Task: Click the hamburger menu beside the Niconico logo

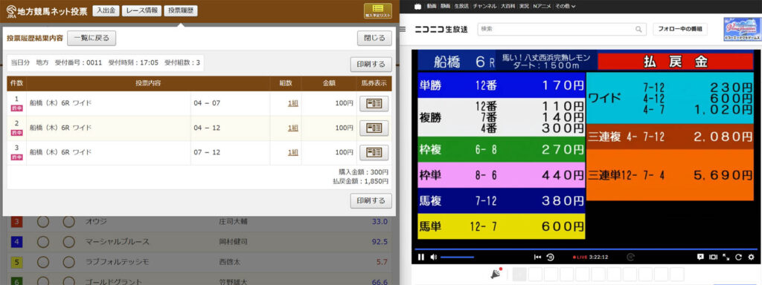Action: pos(403,29)
